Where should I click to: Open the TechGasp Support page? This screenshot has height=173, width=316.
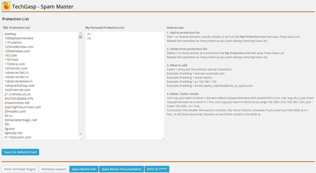point(54,169)
